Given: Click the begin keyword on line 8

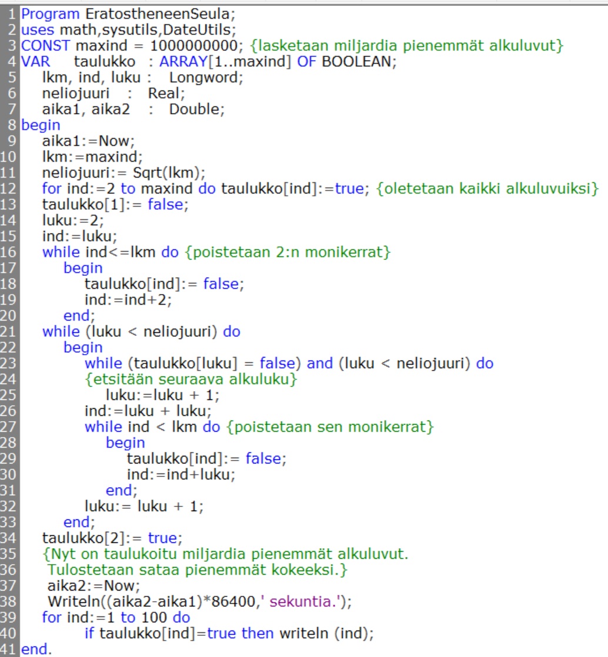Looking at the screenshot, I should (41, 125).
